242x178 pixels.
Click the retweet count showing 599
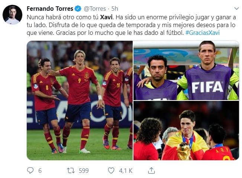click(84, 171)
